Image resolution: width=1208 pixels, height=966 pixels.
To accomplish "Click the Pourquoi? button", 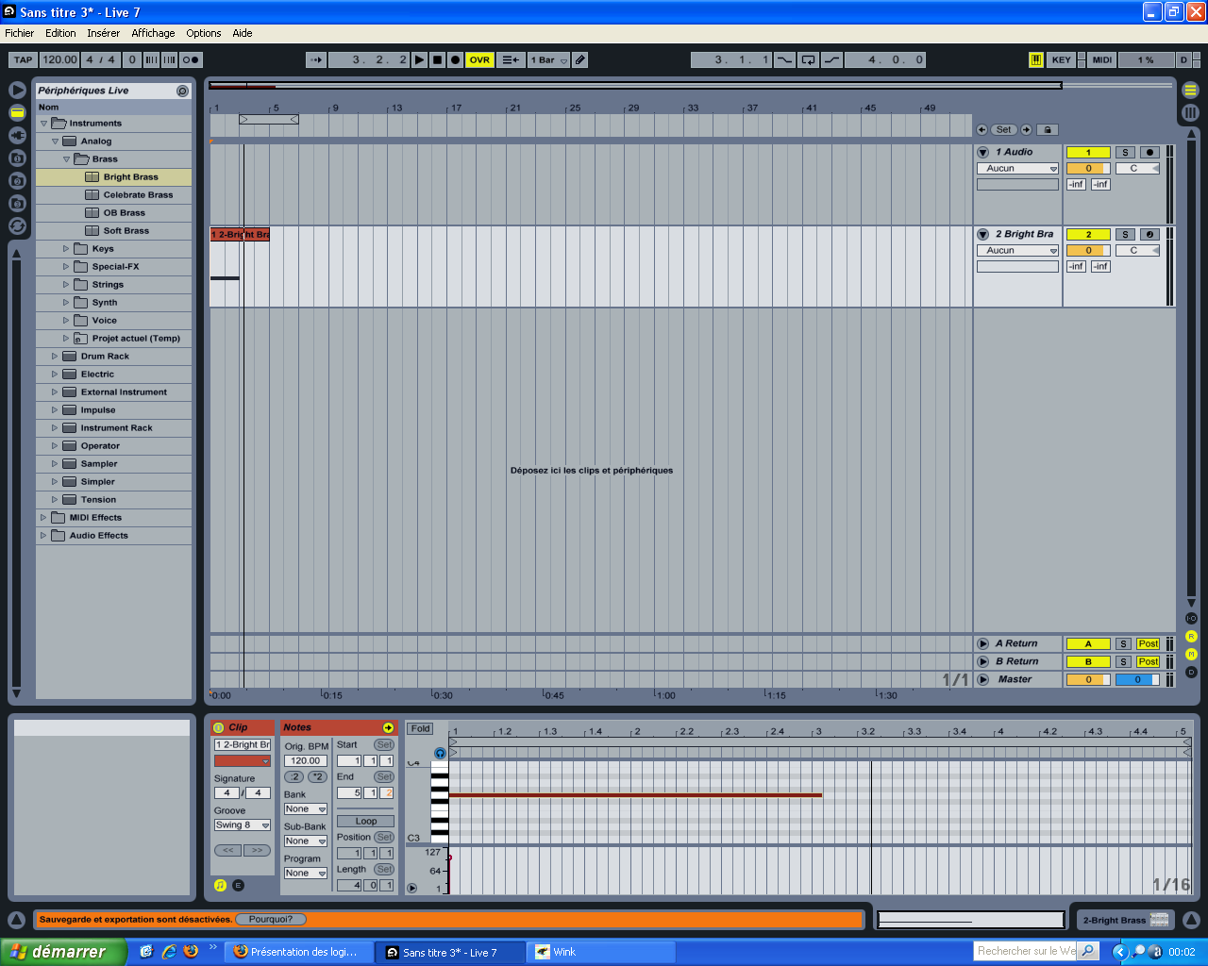I will point(270,919).
